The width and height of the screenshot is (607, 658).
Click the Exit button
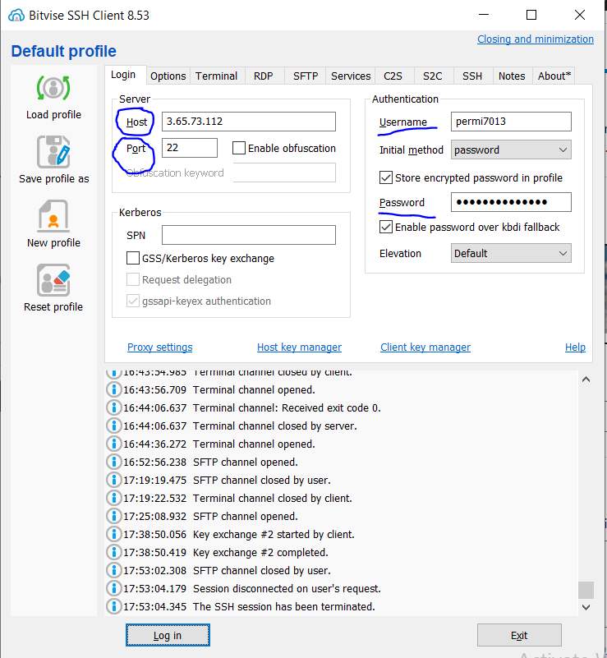pyautogui.click(x=519, y=635)
